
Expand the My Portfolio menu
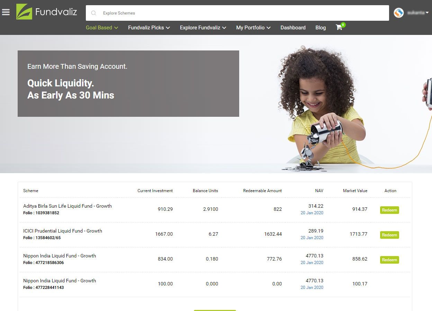pyautogui.click(x=253, y=28)
